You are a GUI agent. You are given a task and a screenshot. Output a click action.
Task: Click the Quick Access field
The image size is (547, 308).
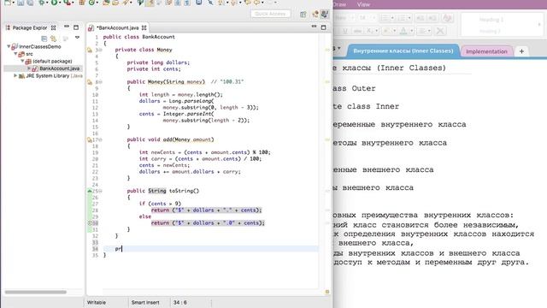270,14
